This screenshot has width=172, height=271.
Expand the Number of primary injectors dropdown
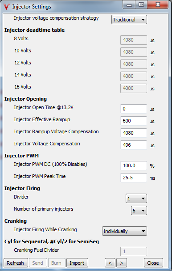pyautogui.click(x=139, y=211)
